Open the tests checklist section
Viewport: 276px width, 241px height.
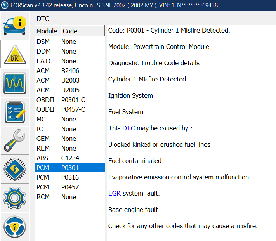pos(15,112)
